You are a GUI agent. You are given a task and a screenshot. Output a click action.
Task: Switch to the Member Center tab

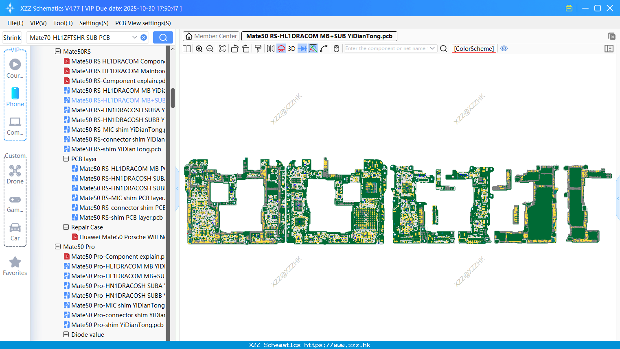tap(211, 36)
